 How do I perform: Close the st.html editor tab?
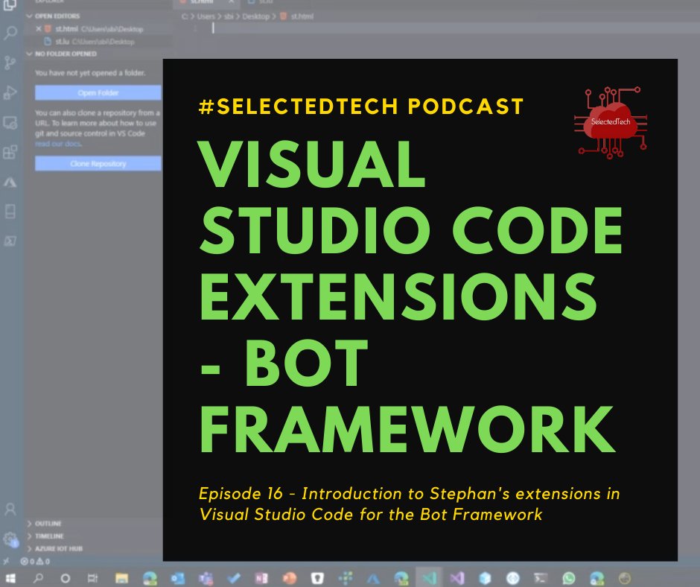pyautogui.click(x=232, y=2)
